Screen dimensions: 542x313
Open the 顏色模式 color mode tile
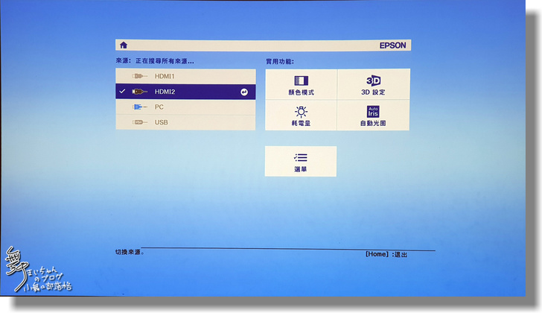301,84
